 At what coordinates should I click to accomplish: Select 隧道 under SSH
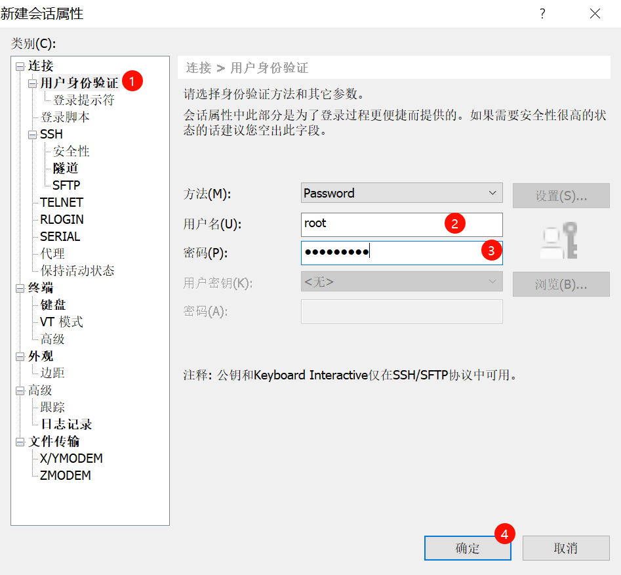click(x=66, y=168)
